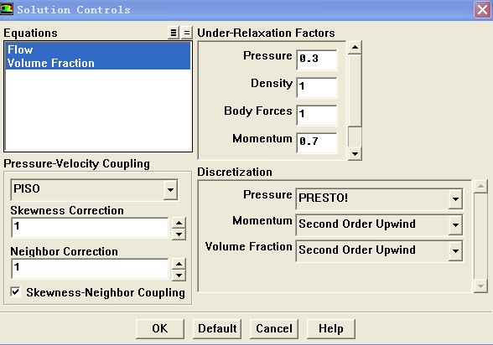Open Help for Solution Controls
The height and width of the screenshot is (345, 493).
tap(330, 329)
